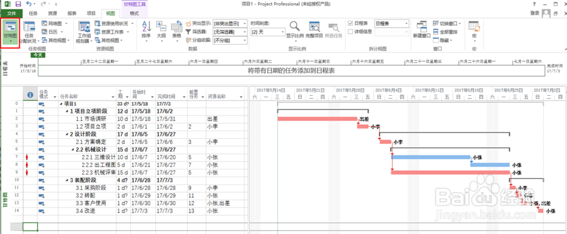This screenshot has width=567, height=234.
Task: Collapse the 3 装配阶段 summary task
Action: pos(66,180)
